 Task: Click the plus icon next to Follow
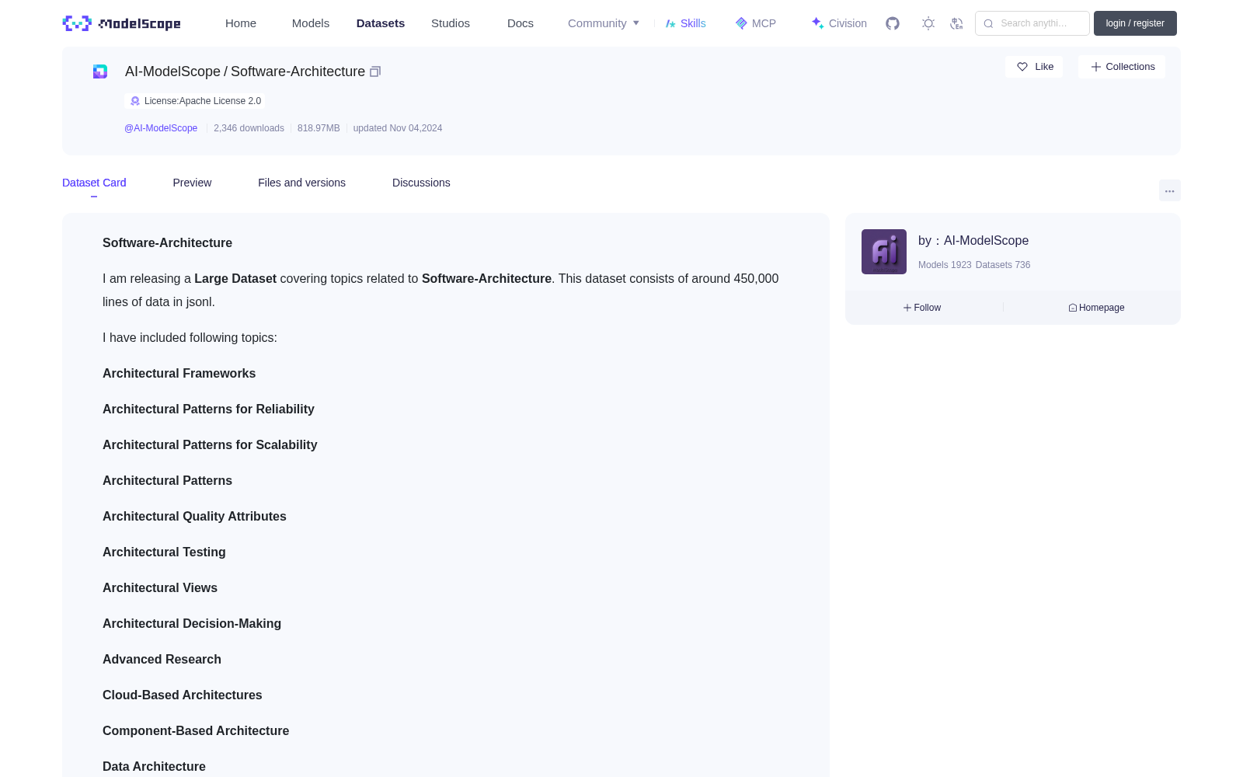pyautogui.click(x=907, y=308)
